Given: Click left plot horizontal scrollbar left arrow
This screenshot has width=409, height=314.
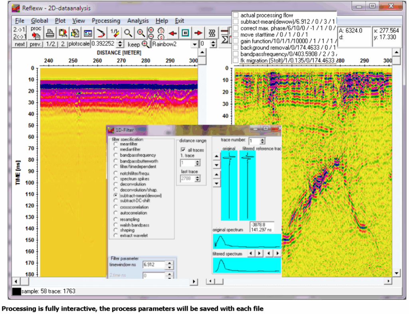Looking at the screenshot, I should point(16,281).
